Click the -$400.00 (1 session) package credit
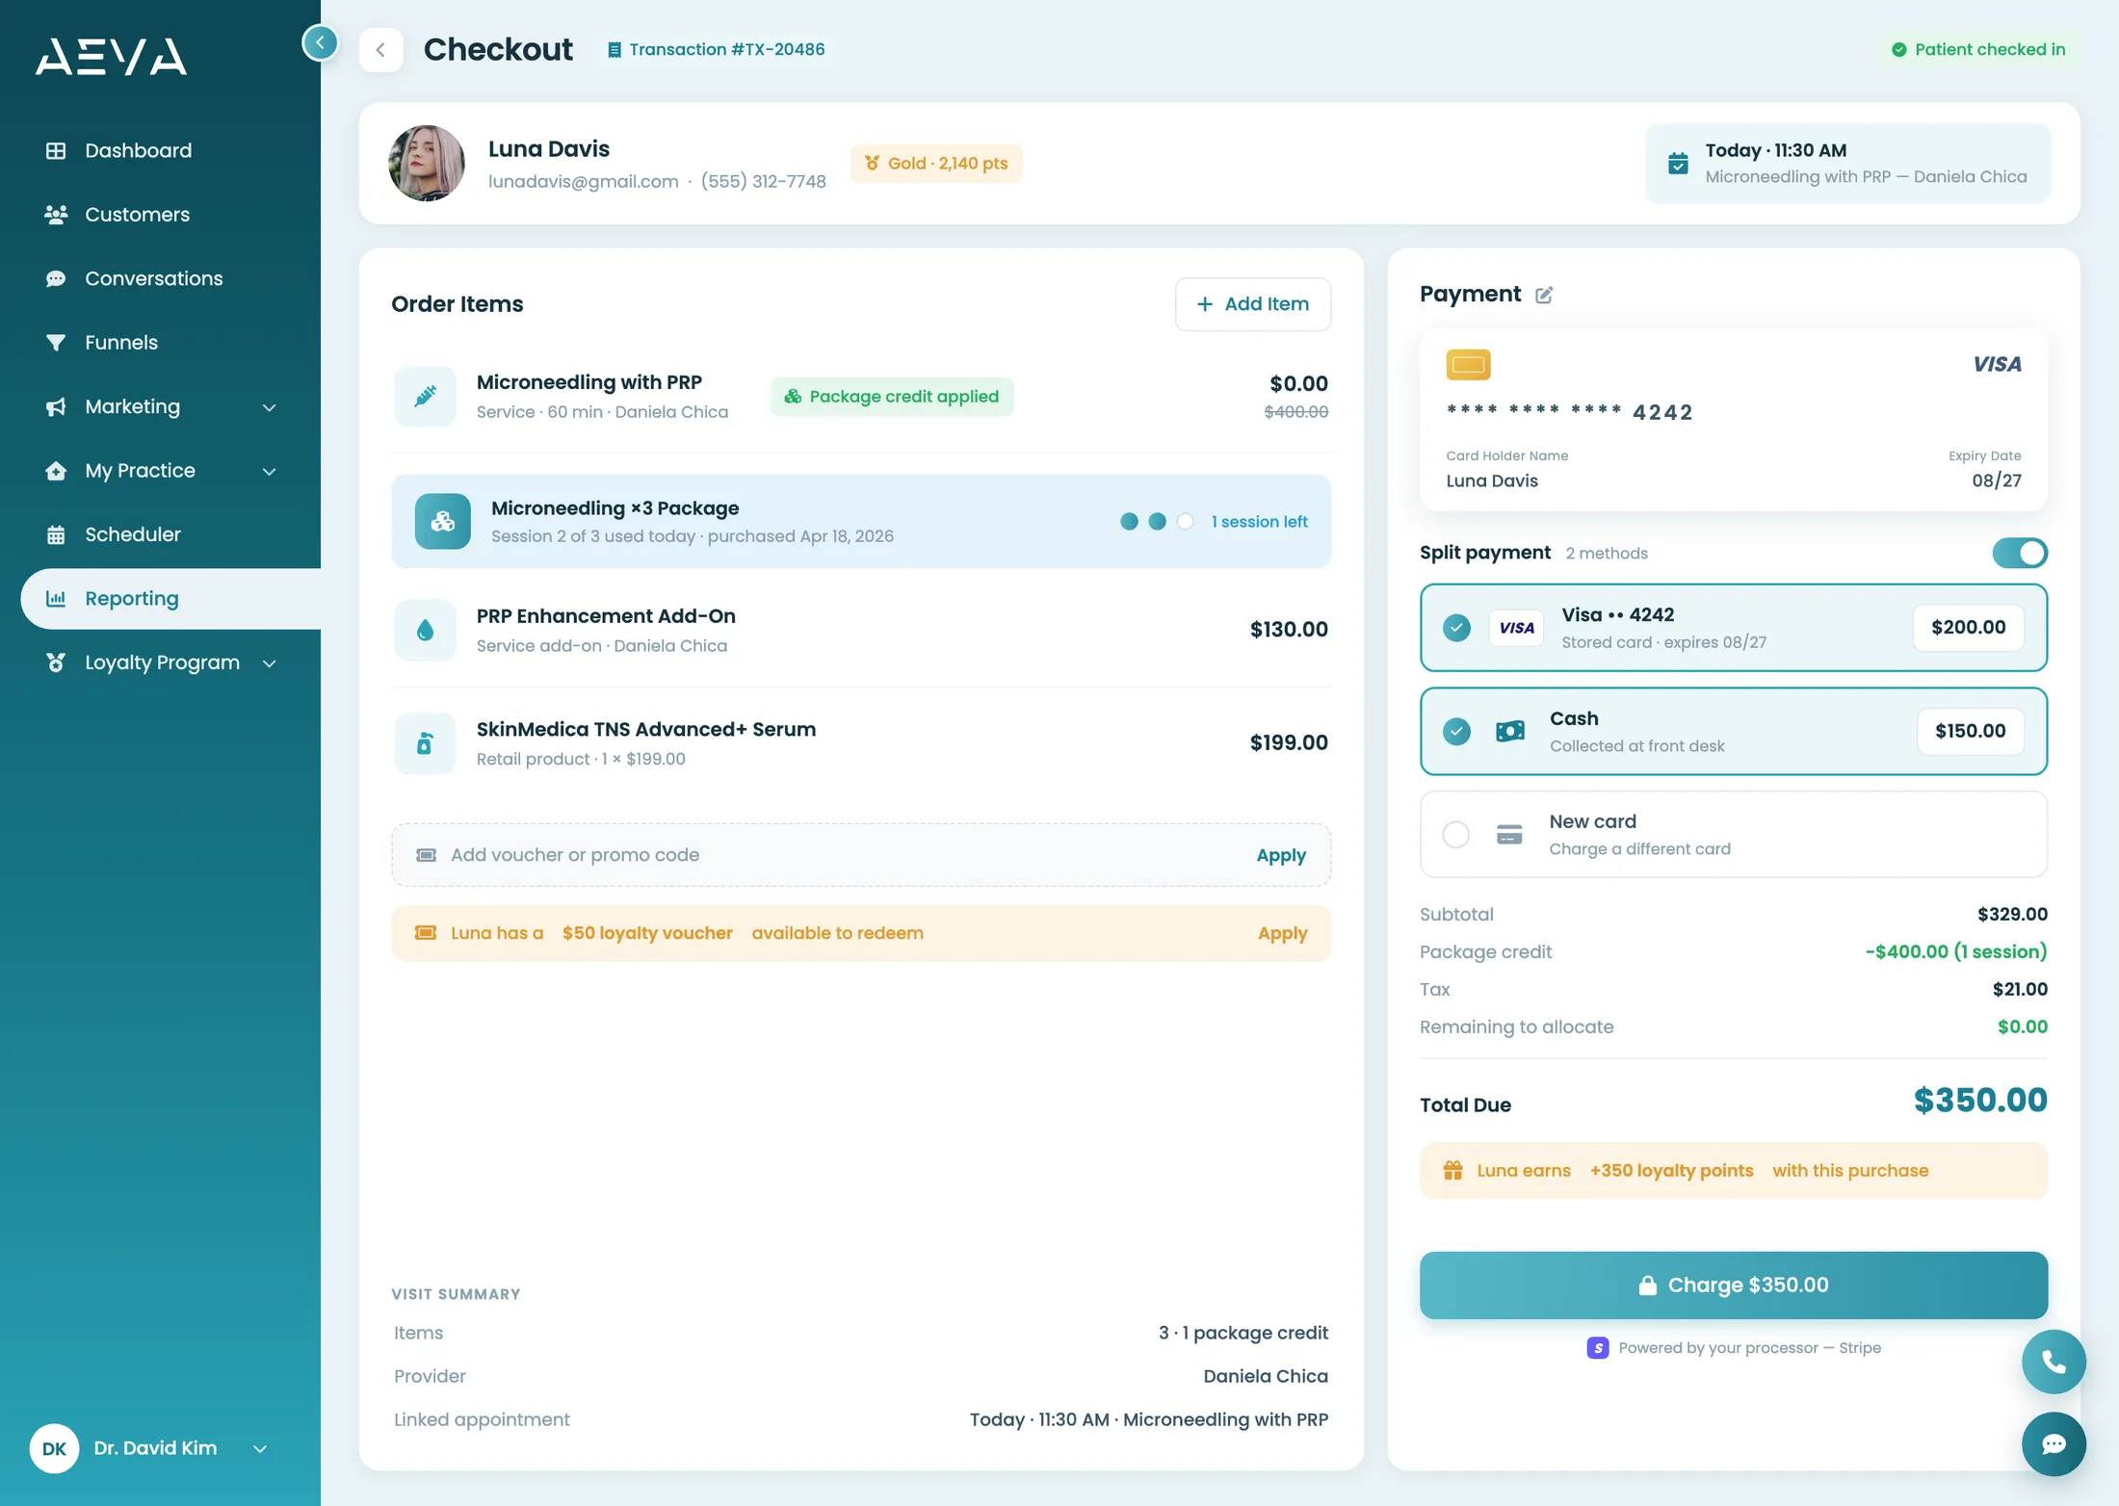Screen dimensions: 2119x1506 [x=1955, y=952]
